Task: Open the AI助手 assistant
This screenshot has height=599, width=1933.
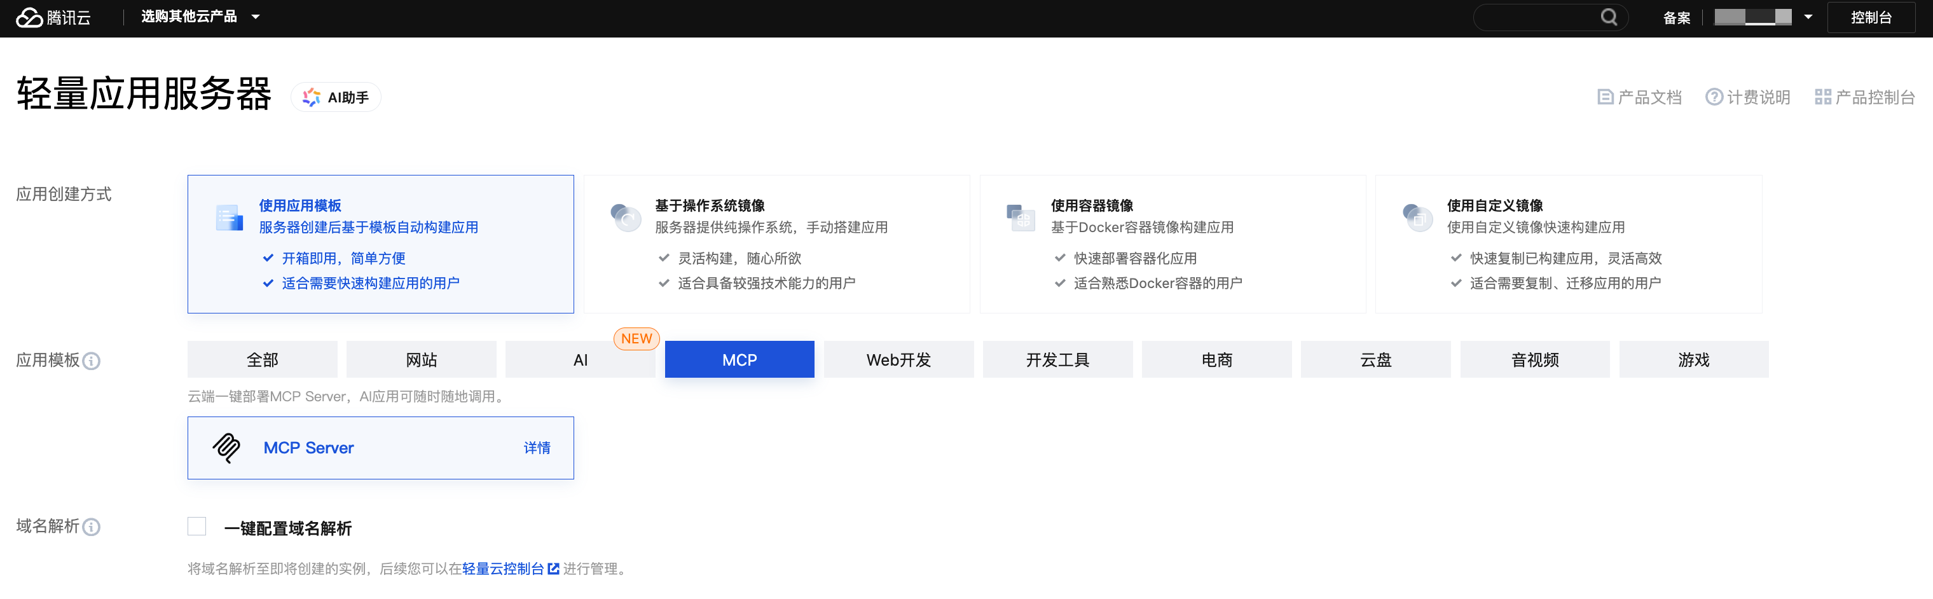Action: 336,97
